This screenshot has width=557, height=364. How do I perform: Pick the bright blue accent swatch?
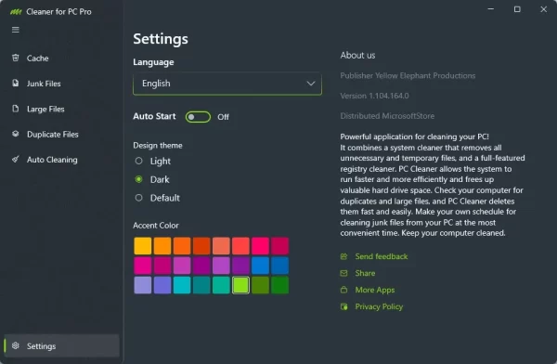tap(260, 266)
